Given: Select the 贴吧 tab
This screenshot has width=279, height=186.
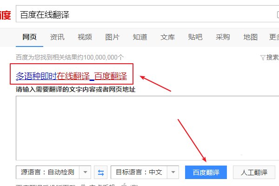Looking at the screenshot, I should [195, 37].
